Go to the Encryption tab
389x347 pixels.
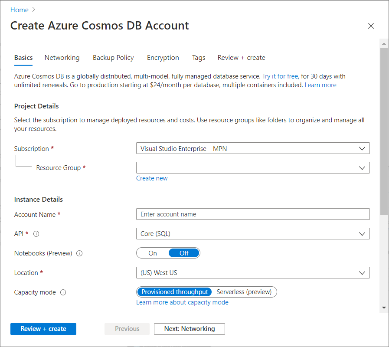(163, 58)
